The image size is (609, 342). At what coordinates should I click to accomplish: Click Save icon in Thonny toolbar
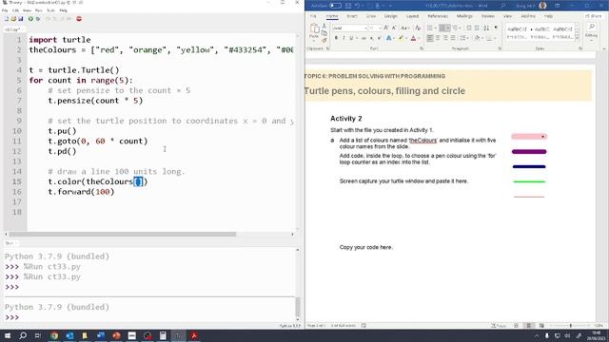[21, 19]
